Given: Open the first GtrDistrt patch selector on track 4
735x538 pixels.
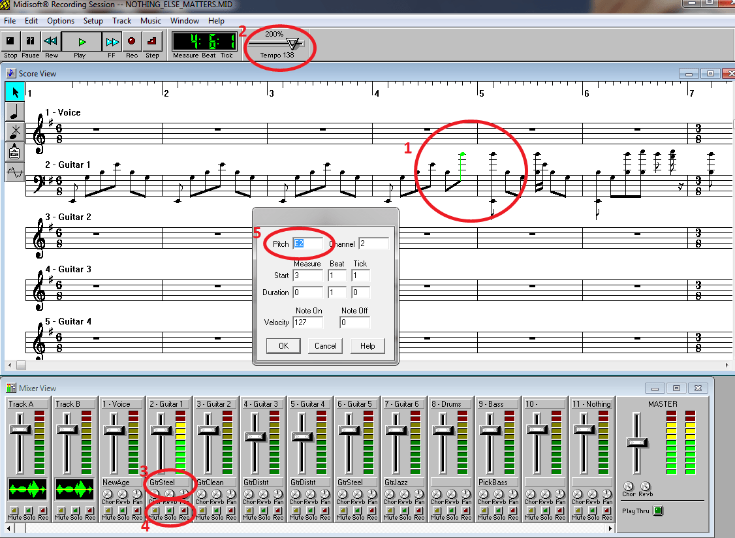Looking at the screenshot, I should 263,483.
